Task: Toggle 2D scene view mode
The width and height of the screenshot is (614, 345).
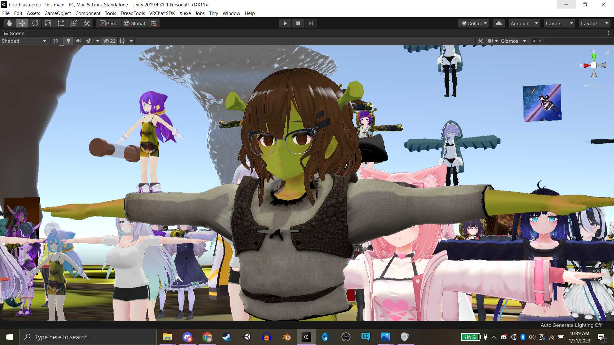Action: pos(56,41)
